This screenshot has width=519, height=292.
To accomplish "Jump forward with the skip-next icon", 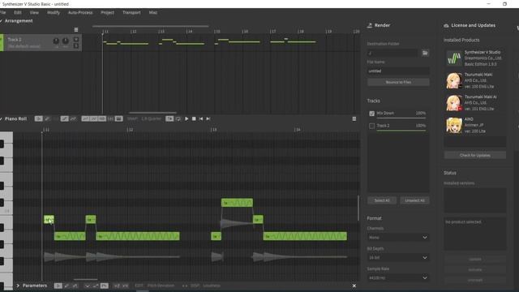I will pos(208,118).
